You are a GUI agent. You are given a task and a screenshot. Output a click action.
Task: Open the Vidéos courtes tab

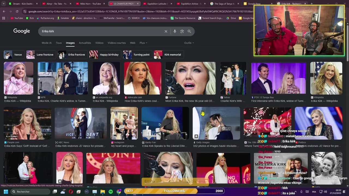click(x=117, y=43)
